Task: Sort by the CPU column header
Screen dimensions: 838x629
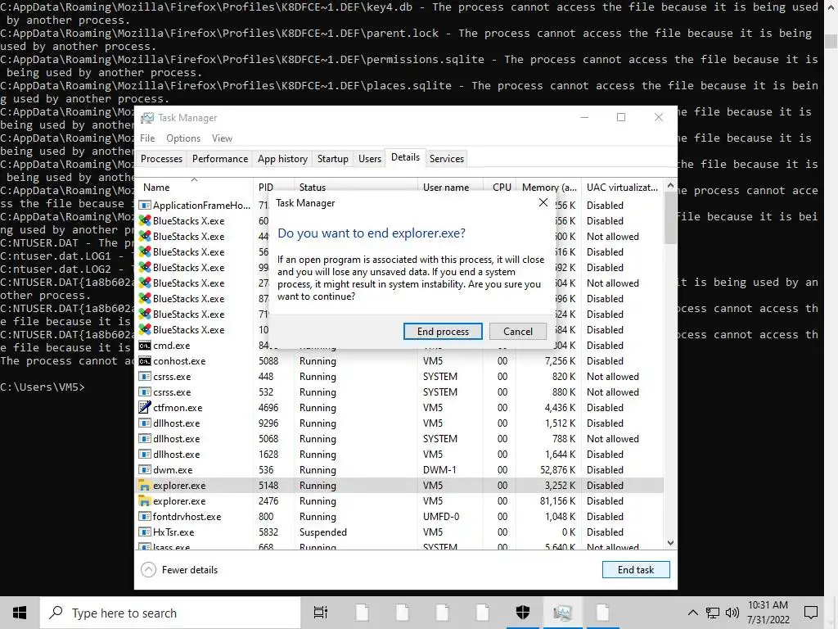Action: pyautogui.click(x=502, y=188)
